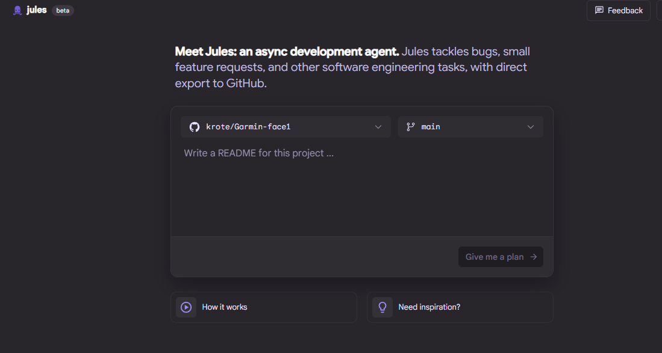Open the Need inspiration? card
The width and height of the screenshot is (662, 353).
click(460, 307)
